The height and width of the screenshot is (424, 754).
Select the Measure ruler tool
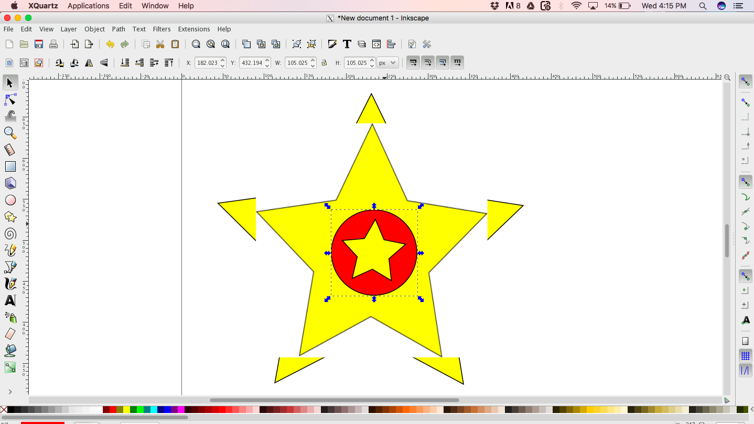click(10, 150)
